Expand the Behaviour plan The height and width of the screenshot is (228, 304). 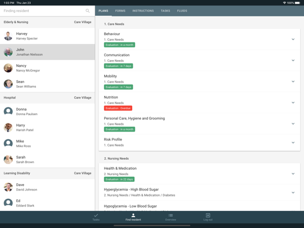293,39
